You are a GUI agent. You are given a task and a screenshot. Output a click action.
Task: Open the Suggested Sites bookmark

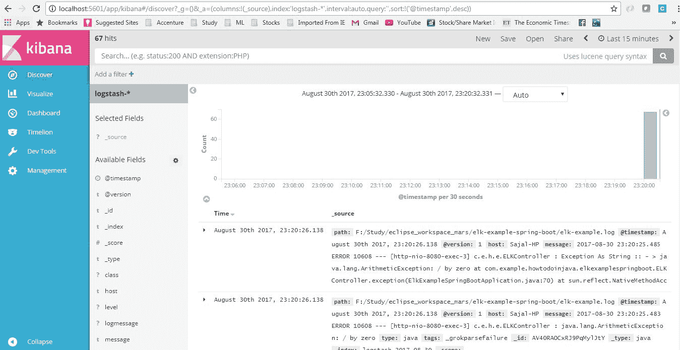pyautogui.click(x=111, y=23)
